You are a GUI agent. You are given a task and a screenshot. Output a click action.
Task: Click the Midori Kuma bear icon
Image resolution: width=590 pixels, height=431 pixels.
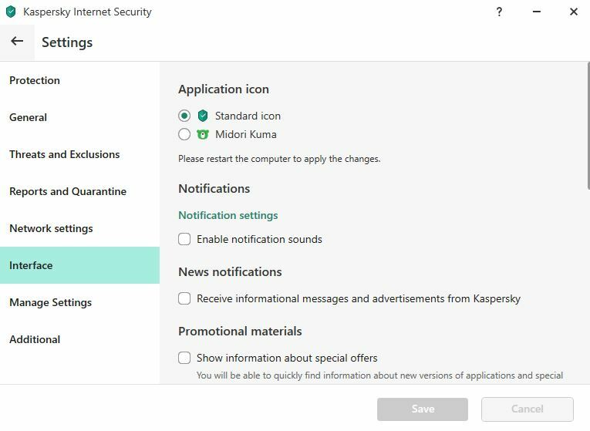[203, 134]
